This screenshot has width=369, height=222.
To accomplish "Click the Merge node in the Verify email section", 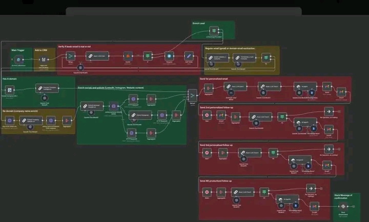I will pos(71,55).
